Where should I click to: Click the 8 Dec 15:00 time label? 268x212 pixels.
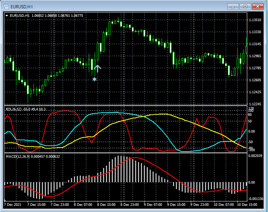click(x=107, y=205)
